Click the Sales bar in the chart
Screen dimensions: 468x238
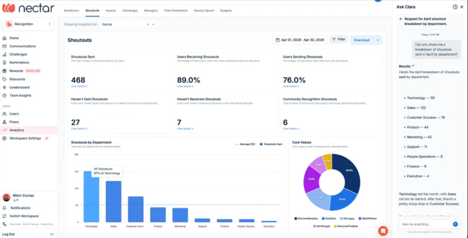(x=113, y=202)
